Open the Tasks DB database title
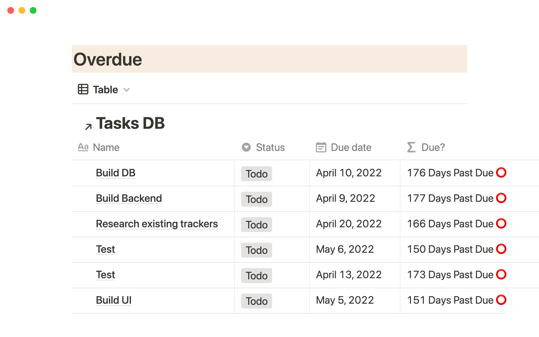This screenshot has height=337, width=539. (130, 123)
